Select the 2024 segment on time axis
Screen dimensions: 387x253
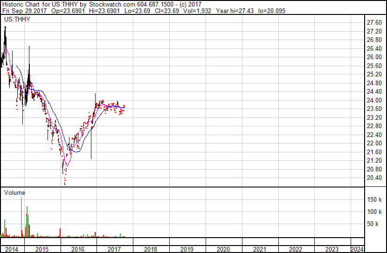tap(357, 249)
